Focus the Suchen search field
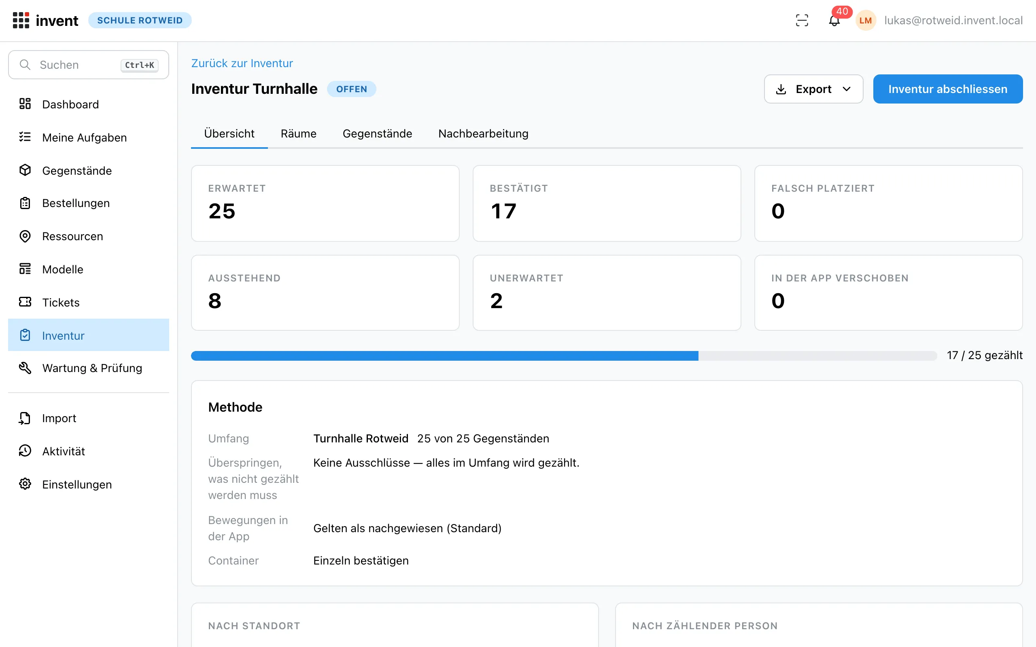1036x647 pixels. (x=89, y=65)
